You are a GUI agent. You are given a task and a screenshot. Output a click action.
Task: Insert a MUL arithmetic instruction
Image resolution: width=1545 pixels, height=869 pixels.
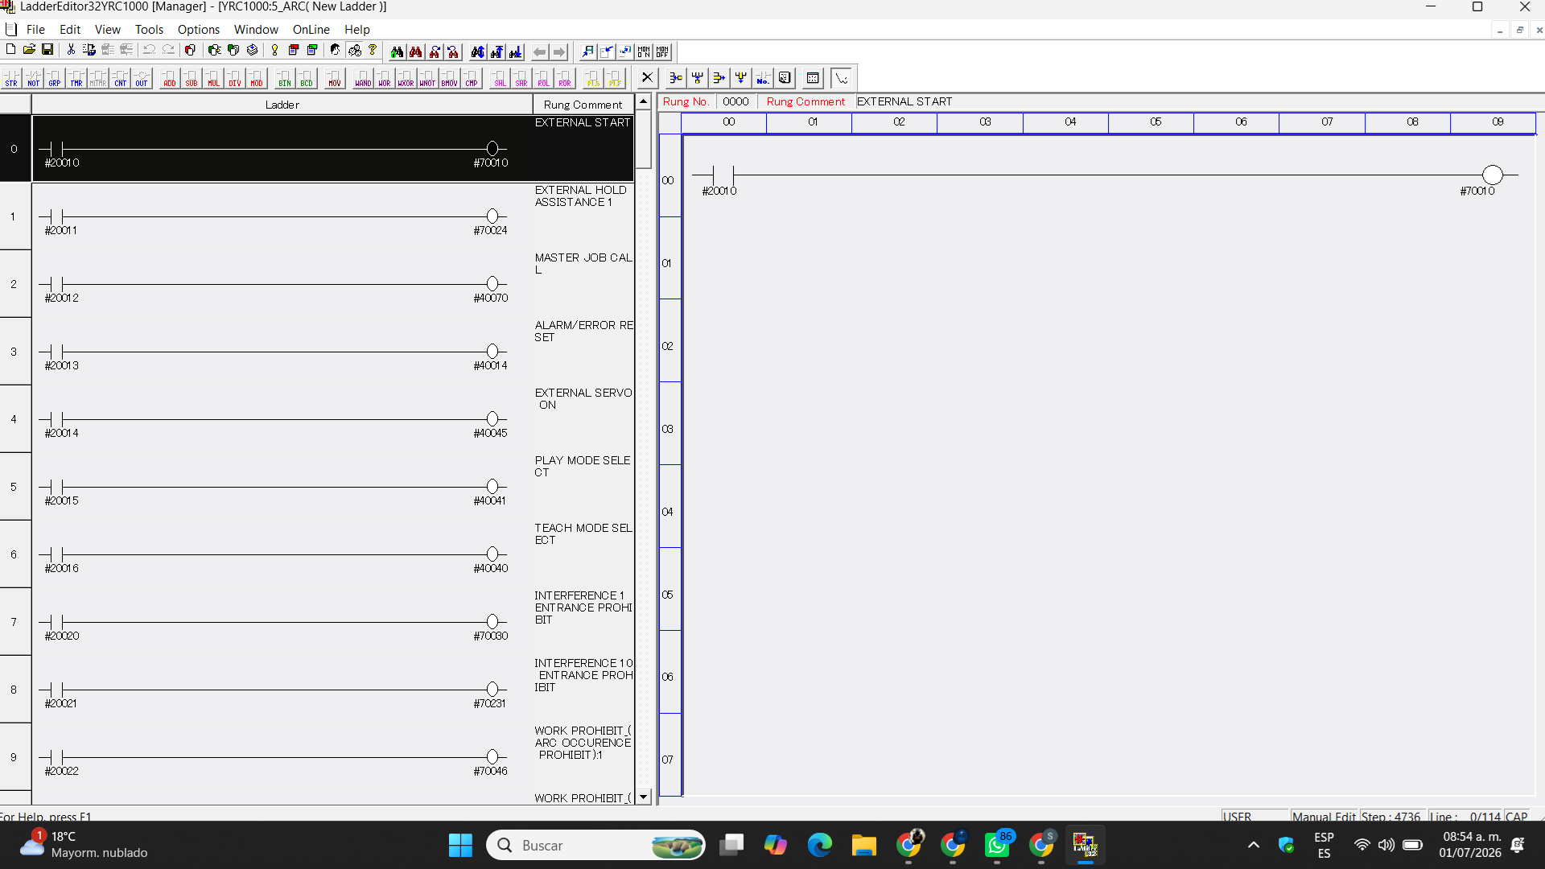212,78
